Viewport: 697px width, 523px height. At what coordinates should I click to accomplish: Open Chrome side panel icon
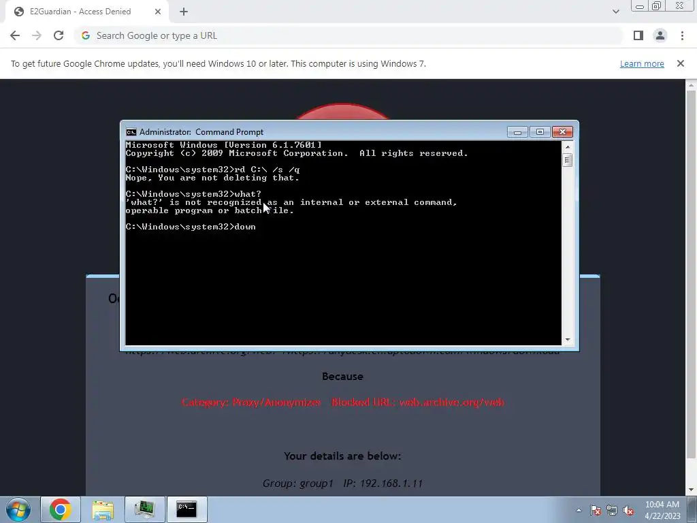pos(638,35)
